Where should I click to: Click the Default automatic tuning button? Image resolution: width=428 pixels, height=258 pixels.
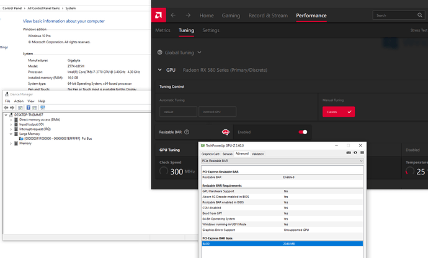(x=178, y=112)
